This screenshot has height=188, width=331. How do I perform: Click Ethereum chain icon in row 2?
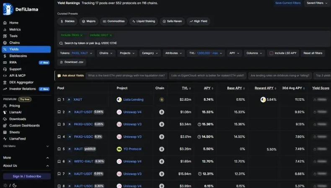pyautogui.click(x=162, y=112)
